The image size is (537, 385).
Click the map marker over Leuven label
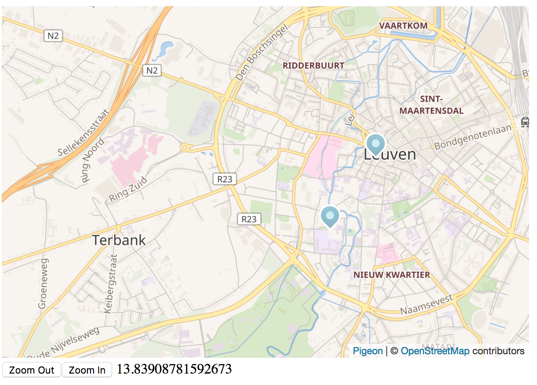(376, 144)
